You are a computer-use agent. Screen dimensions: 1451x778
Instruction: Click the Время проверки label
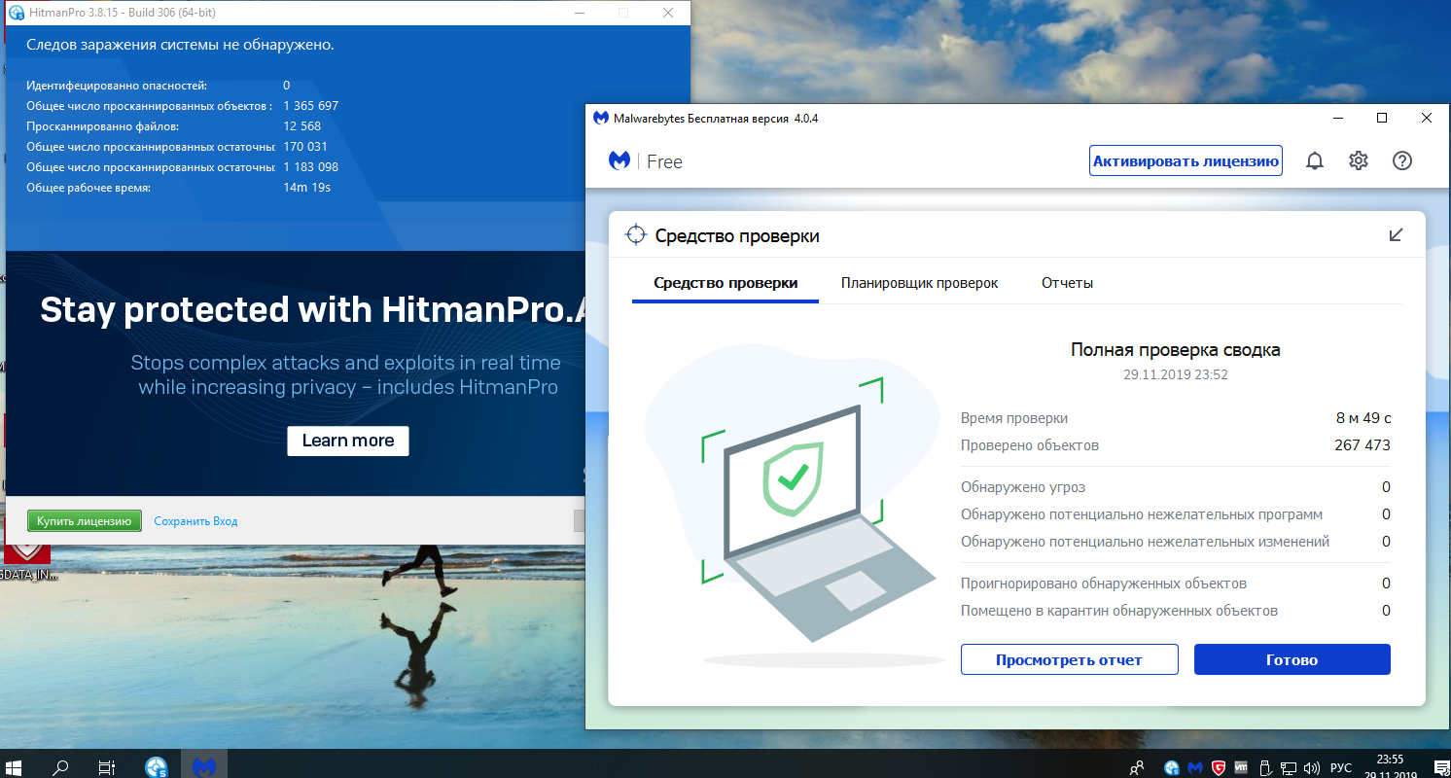[1014, 418]
